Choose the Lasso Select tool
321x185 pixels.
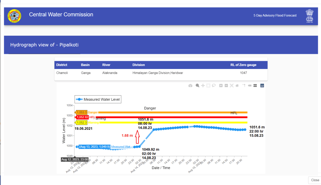click(x=213, y=86)
